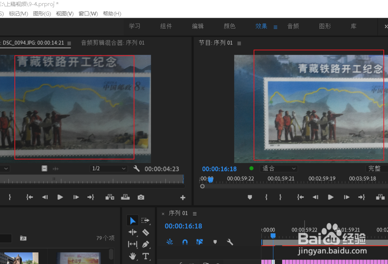Viewport: 388px width, 264px height.
Task: Click Lift button in Program monitor
Action: pyautogui.click(x=380, y=197)
